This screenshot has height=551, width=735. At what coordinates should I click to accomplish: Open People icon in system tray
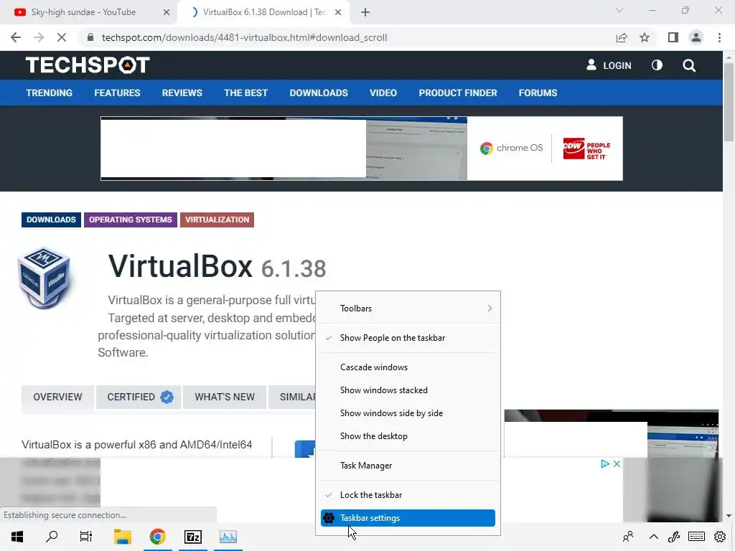[628, 537]
